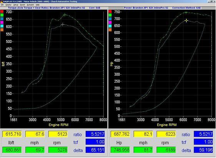Click the power panel delta 59.196 field
216x158 pixels.
click(203, 150)
